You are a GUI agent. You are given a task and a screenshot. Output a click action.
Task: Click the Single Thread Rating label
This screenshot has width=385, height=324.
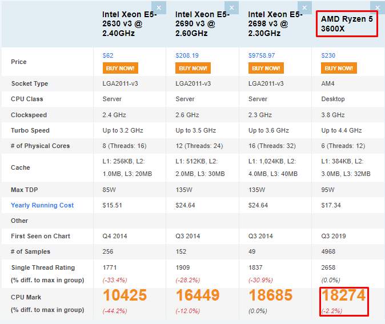click(43, 267)
